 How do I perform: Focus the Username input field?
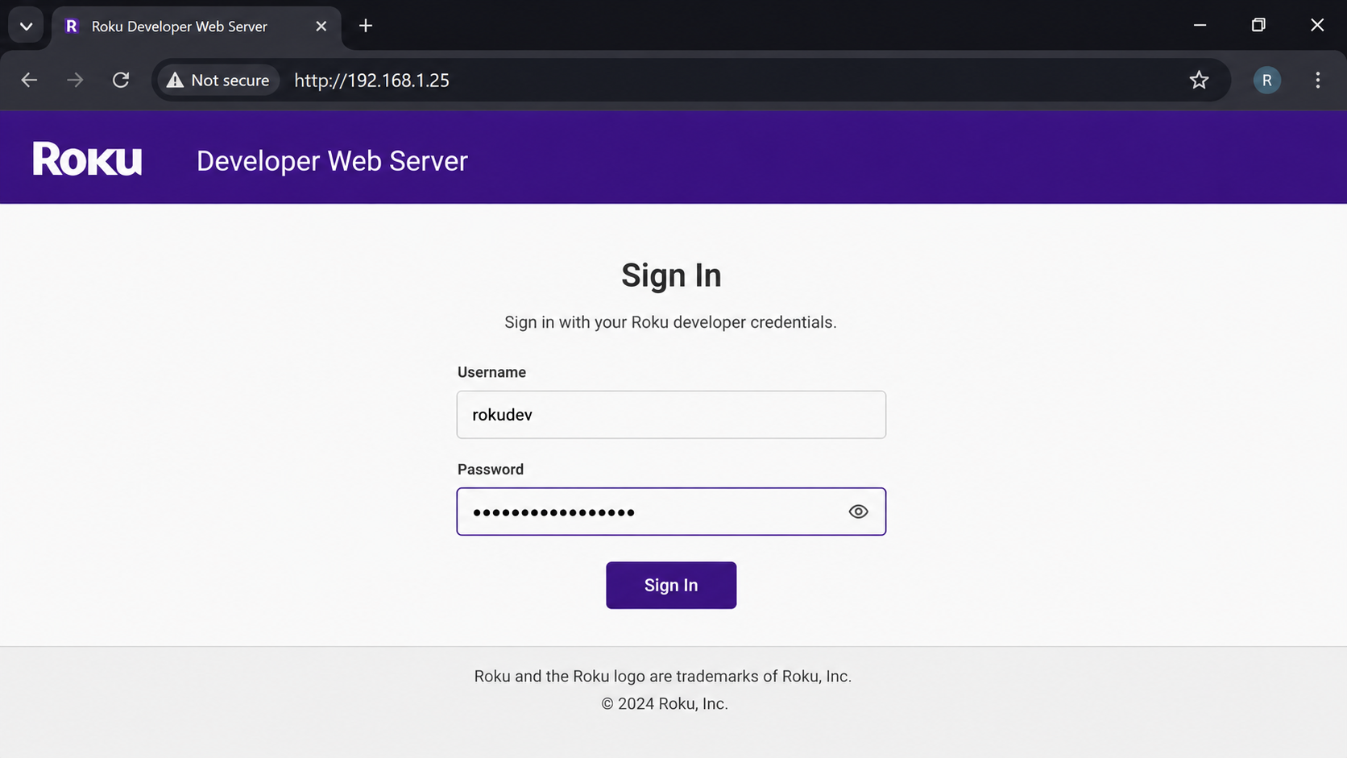tap(671, 415)
